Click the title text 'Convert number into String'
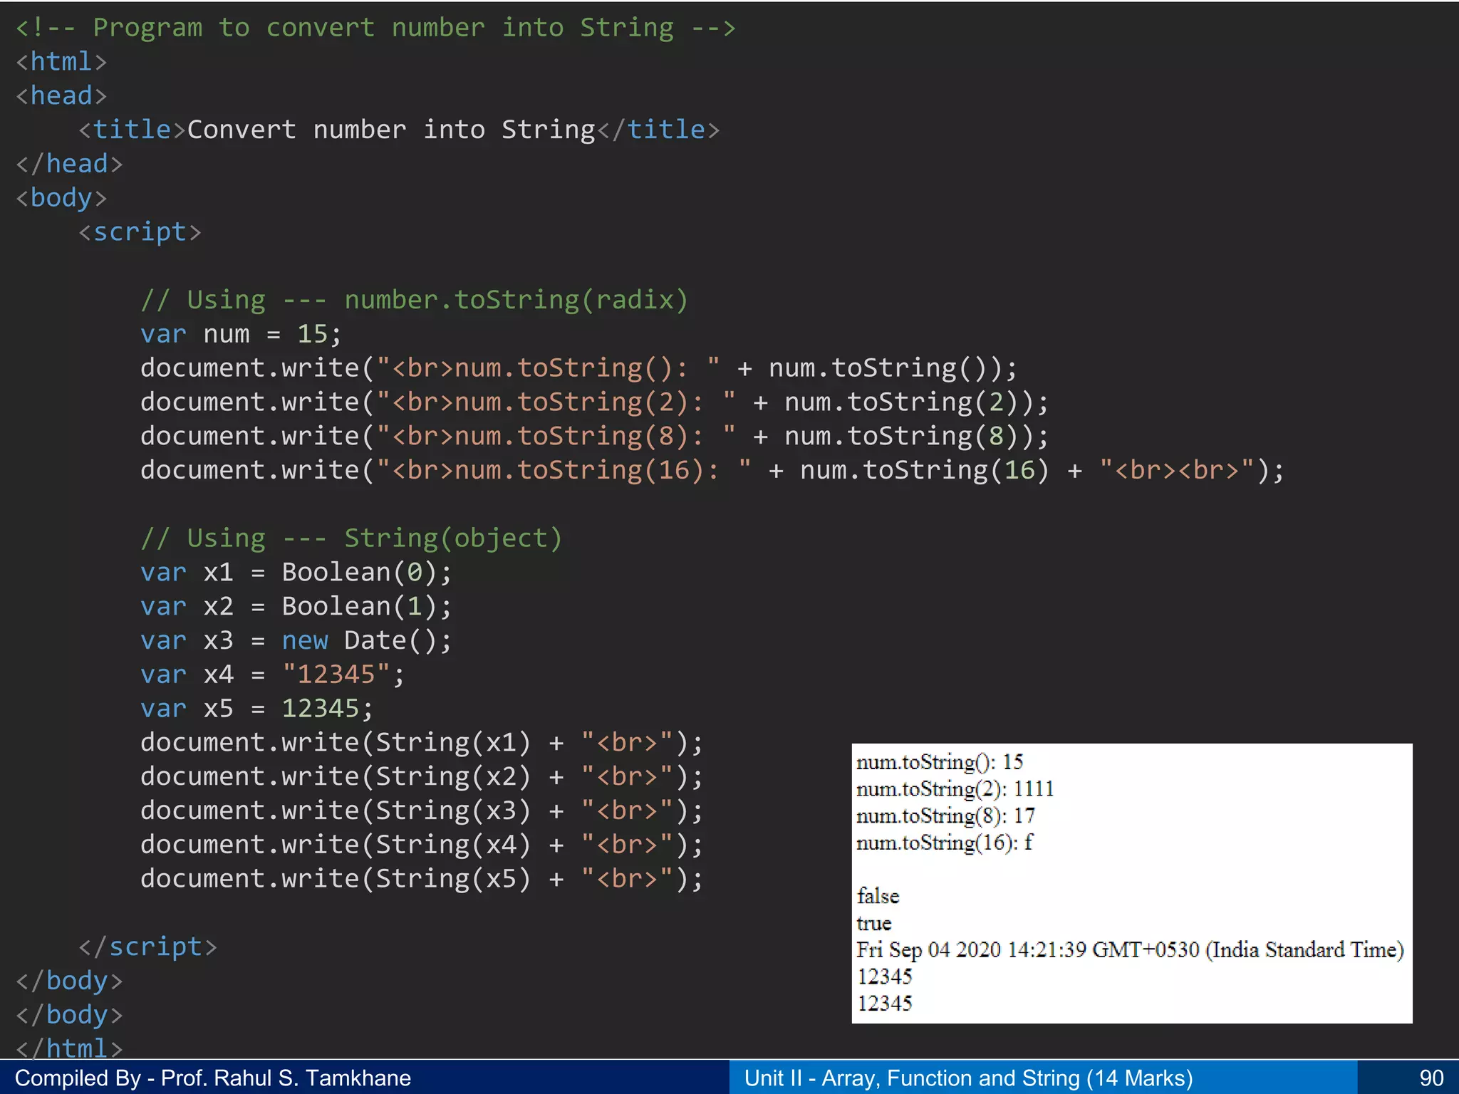Viewport: 1459px width, 1094px height. [391, 130]
